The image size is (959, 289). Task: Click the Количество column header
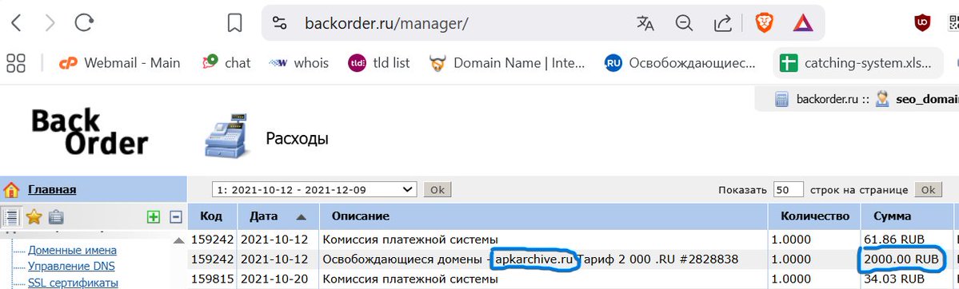[x=815, y=216]
